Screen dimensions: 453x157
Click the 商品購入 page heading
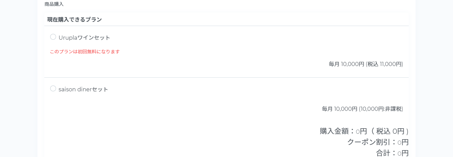coord(54,4)
